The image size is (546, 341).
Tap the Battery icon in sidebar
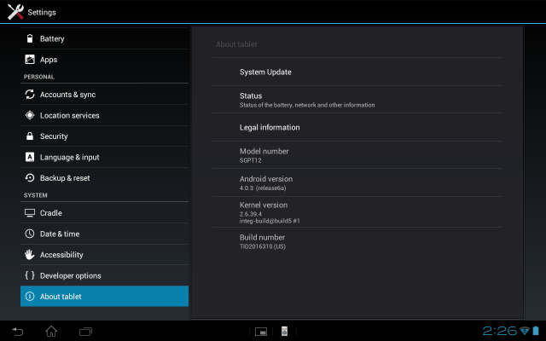coord(30,39)
